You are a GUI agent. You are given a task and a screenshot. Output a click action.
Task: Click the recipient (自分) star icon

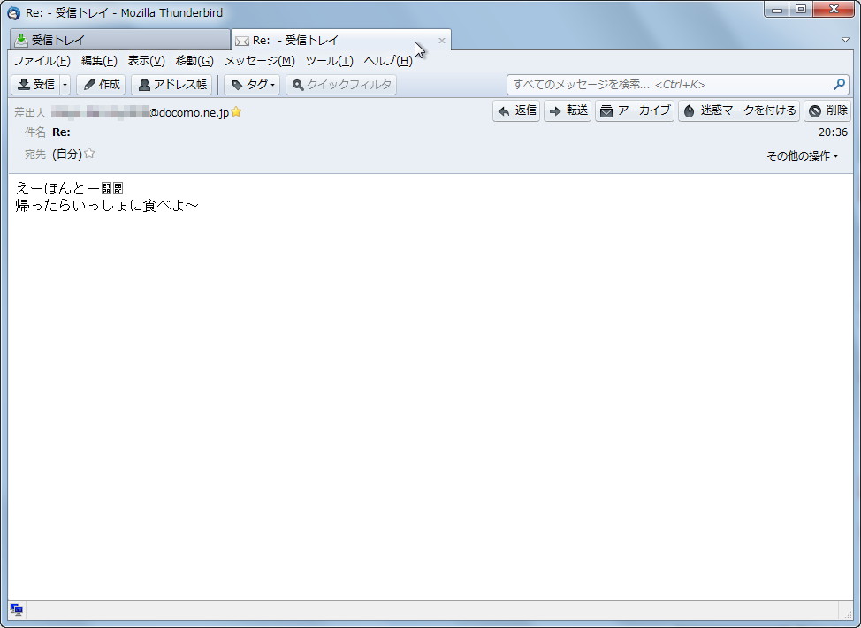89,154
